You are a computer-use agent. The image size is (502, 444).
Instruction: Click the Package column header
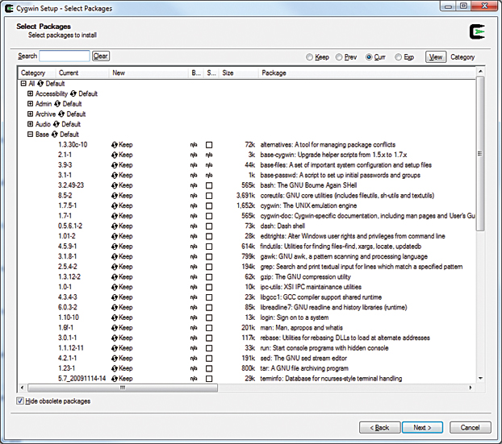click(x=367, y=73)
